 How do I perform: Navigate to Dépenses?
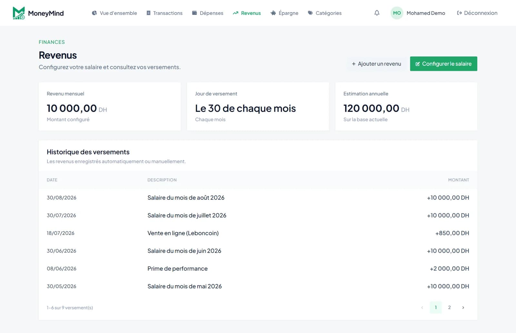point(208,13)
